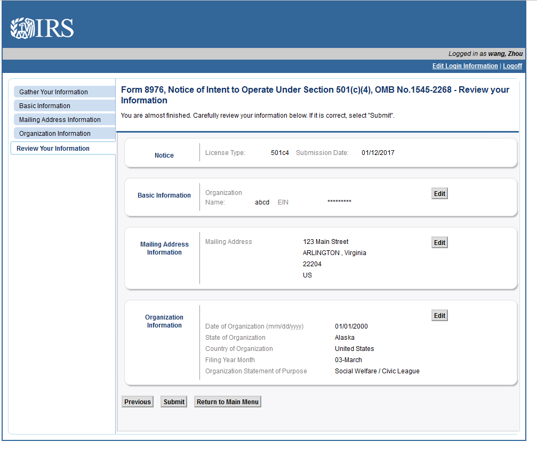
Task: Click the Mailing Address field label
Action: [228, 242]
